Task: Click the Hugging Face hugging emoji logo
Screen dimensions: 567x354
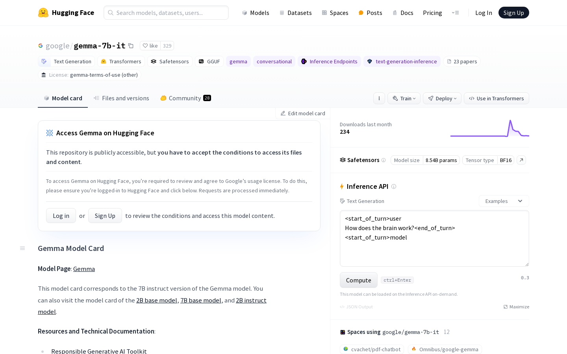Action: pos(43,12)
